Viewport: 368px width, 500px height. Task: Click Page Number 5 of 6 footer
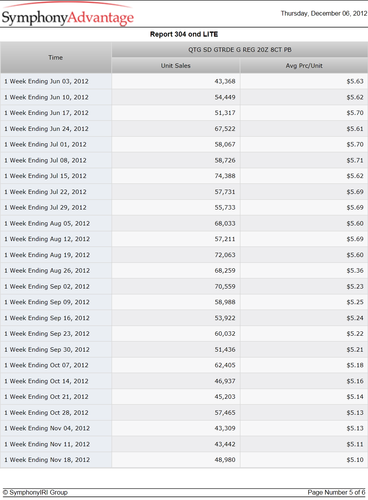336,493
